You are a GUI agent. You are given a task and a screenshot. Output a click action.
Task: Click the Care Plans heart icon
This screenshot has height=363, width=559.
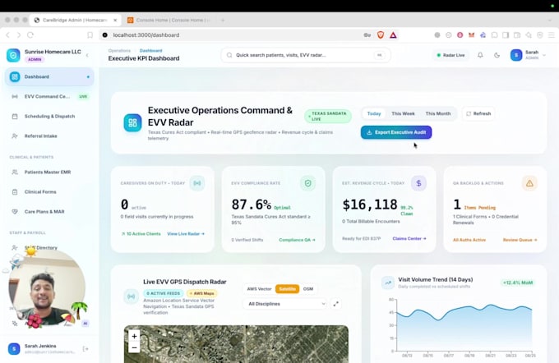(15, 212)
